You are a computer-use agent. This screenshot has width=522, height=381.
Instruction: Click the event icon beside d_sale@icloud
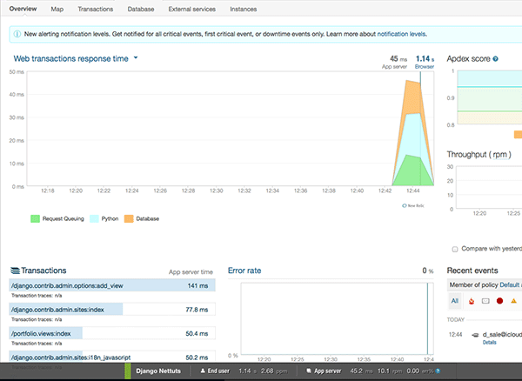[475, 335]
